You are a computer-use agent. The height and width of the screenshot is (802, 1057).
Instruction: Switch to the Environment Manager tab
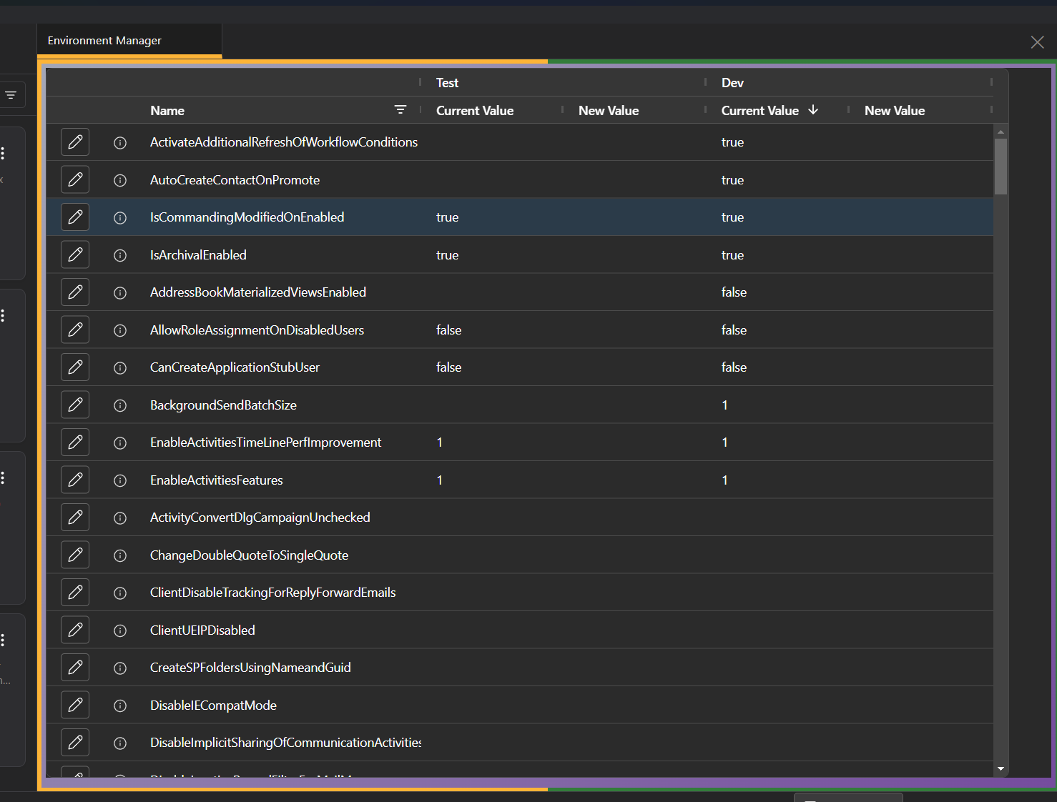(x=104, y=40)
